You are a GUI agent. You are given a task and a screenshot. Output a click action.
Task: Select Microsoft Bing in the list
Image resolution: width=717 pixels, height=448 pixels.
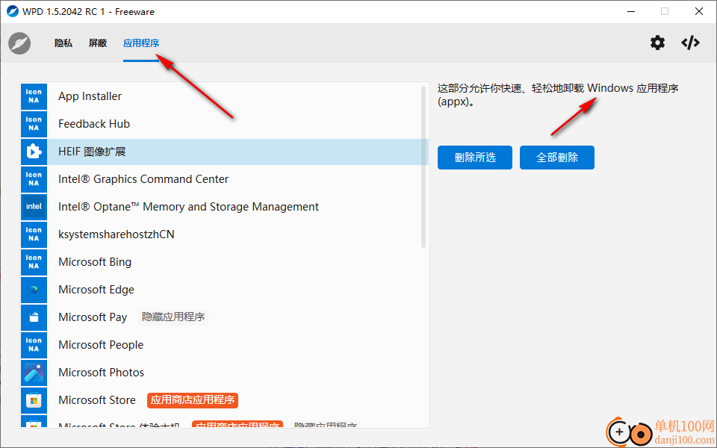(225, 262)
